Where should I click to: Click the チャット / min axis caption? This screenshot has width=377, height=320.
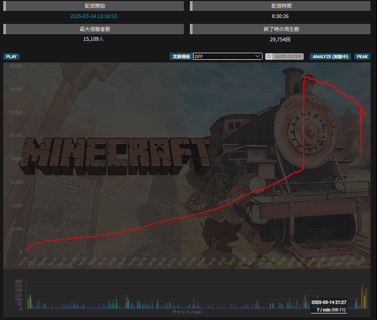187,312
